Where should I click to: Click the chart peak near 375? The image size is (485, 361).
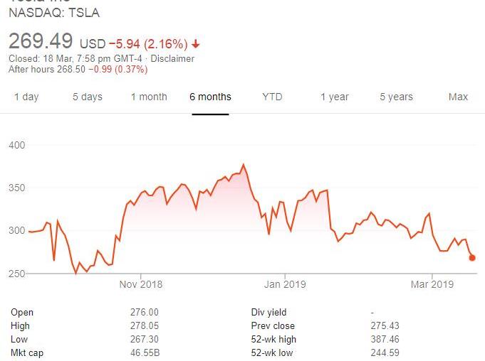coord(244,165)
